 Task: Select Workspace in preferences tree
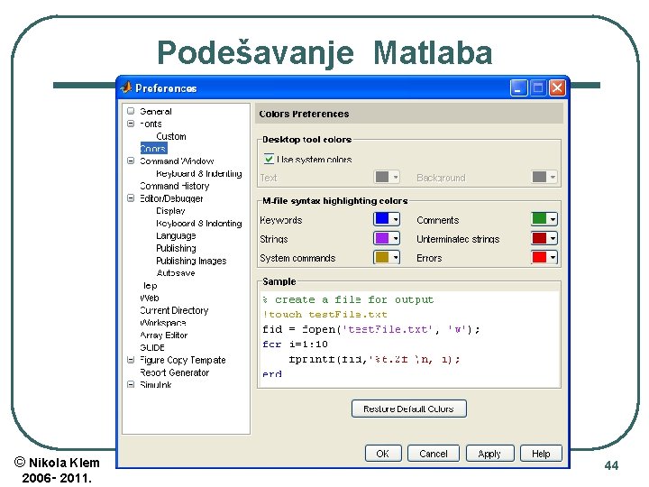tap(163, 323)
